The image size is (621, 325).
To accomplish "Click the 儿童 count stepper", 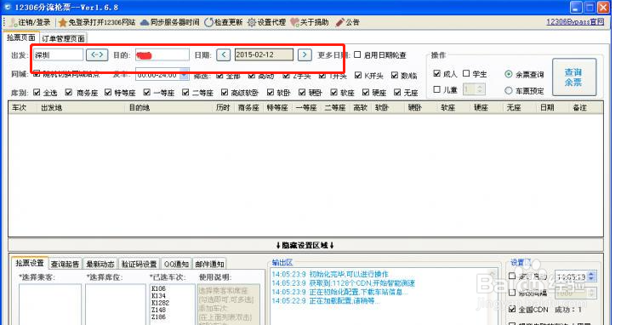I will click(x=480, y=89).
